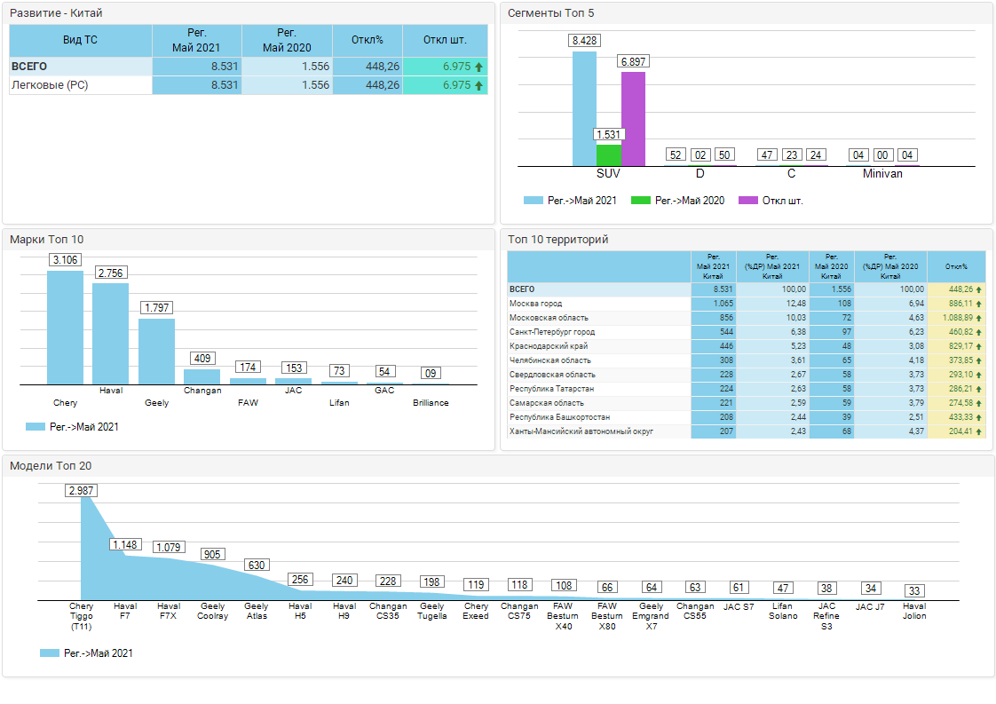Click the Changan CS35 axis label
Screen dimensions: 996x704
coord(388,612)
